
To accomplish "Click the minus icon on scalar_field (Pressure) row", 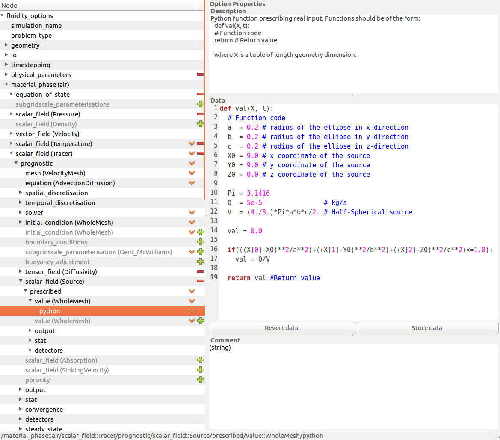I will [200, 114].
